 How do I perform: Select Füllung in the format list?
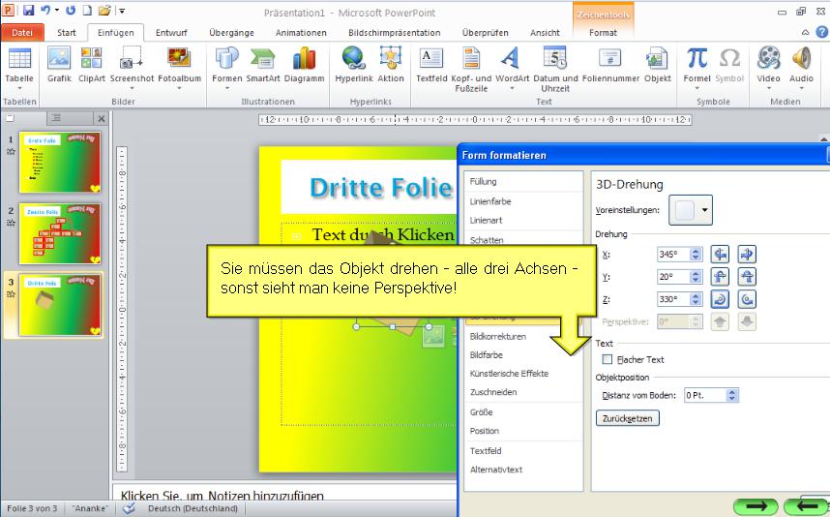484,182
